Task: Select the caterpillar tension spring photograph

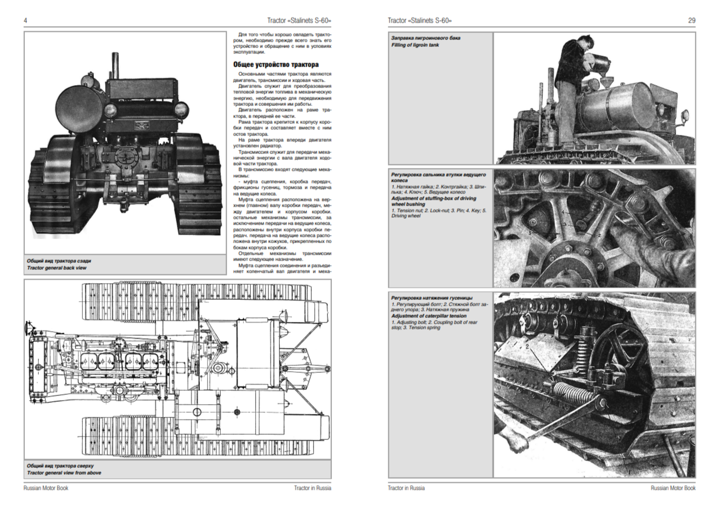Action: pos(594,385)
